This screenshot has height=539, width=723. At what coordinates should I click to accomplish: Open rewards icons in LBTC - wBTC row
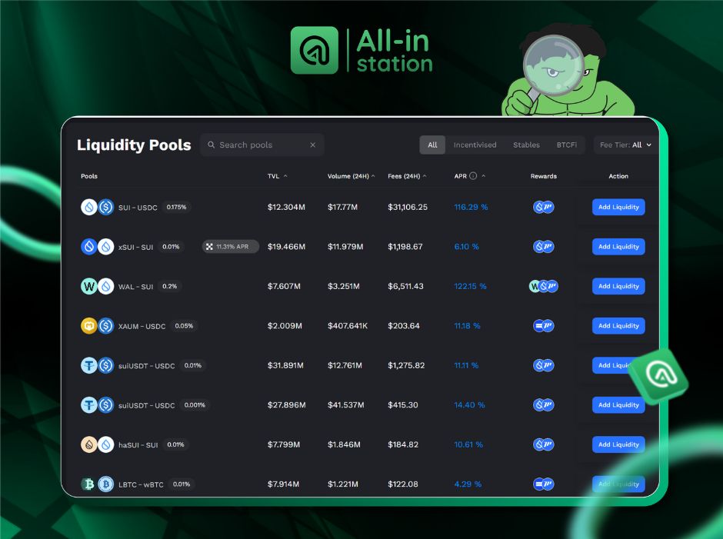point(544,484)
